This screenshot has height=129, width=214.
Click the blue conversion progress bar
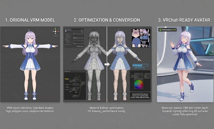pyautogui.click(x=140, y=65)
